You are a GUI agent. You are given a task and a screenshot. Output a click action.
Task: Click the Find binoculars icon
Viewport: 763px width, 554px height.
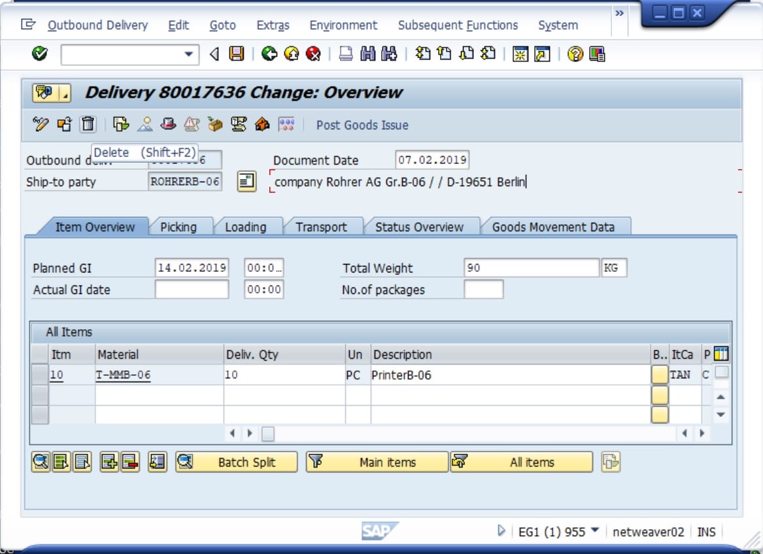(368, 54)
